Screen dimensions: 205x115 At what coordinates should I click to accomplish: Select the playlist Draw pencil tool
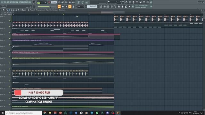click(7, 10)
